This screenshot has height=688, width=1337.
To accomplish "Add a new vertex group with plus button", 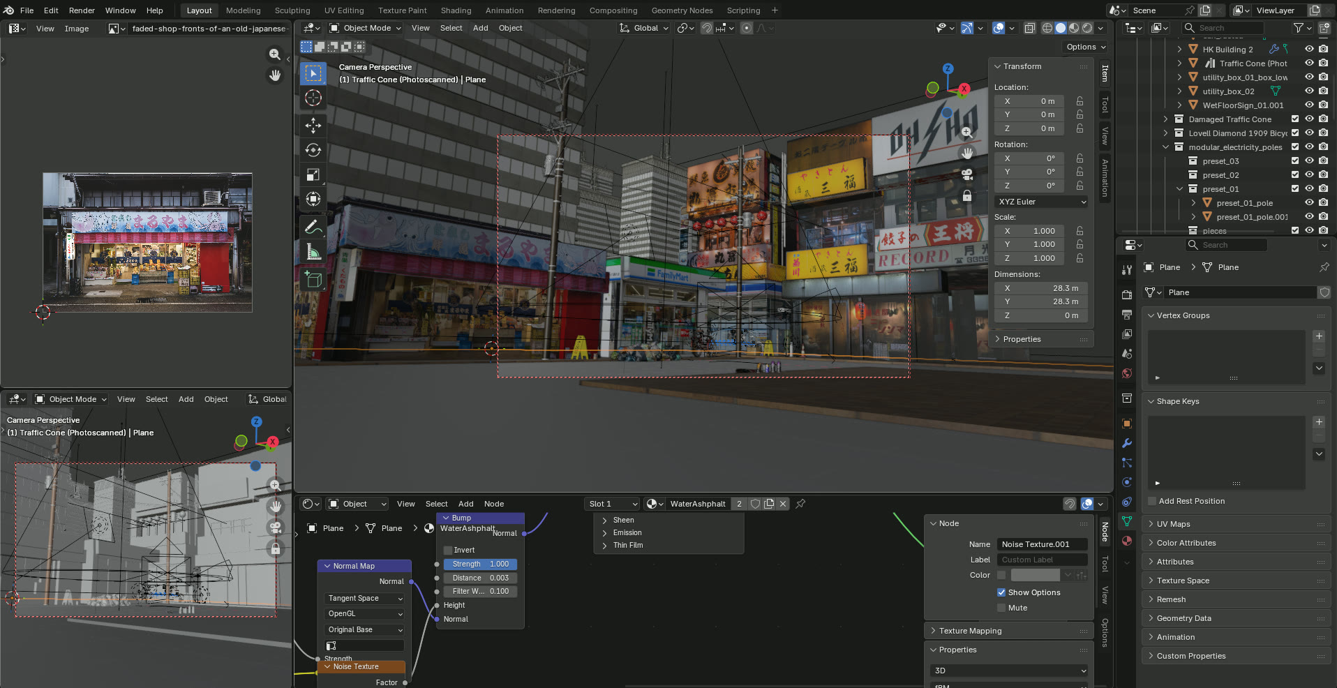I will click(1319, 336).
